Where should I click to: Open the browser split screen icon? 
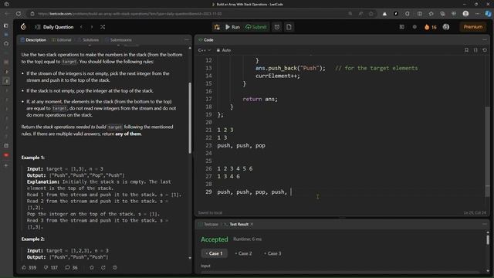pyautogui.click(x=420, y=14)
